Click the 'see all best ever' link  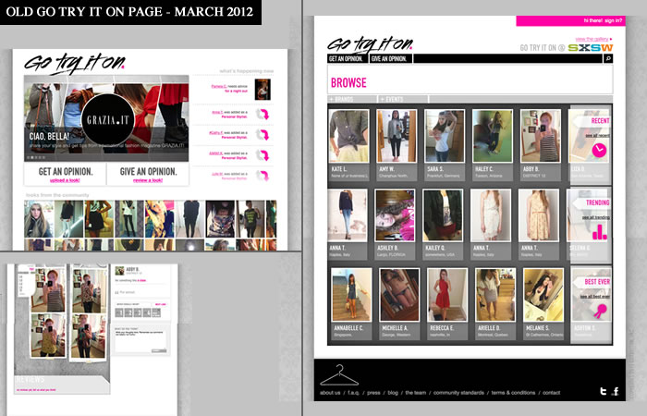coord(594,297)
